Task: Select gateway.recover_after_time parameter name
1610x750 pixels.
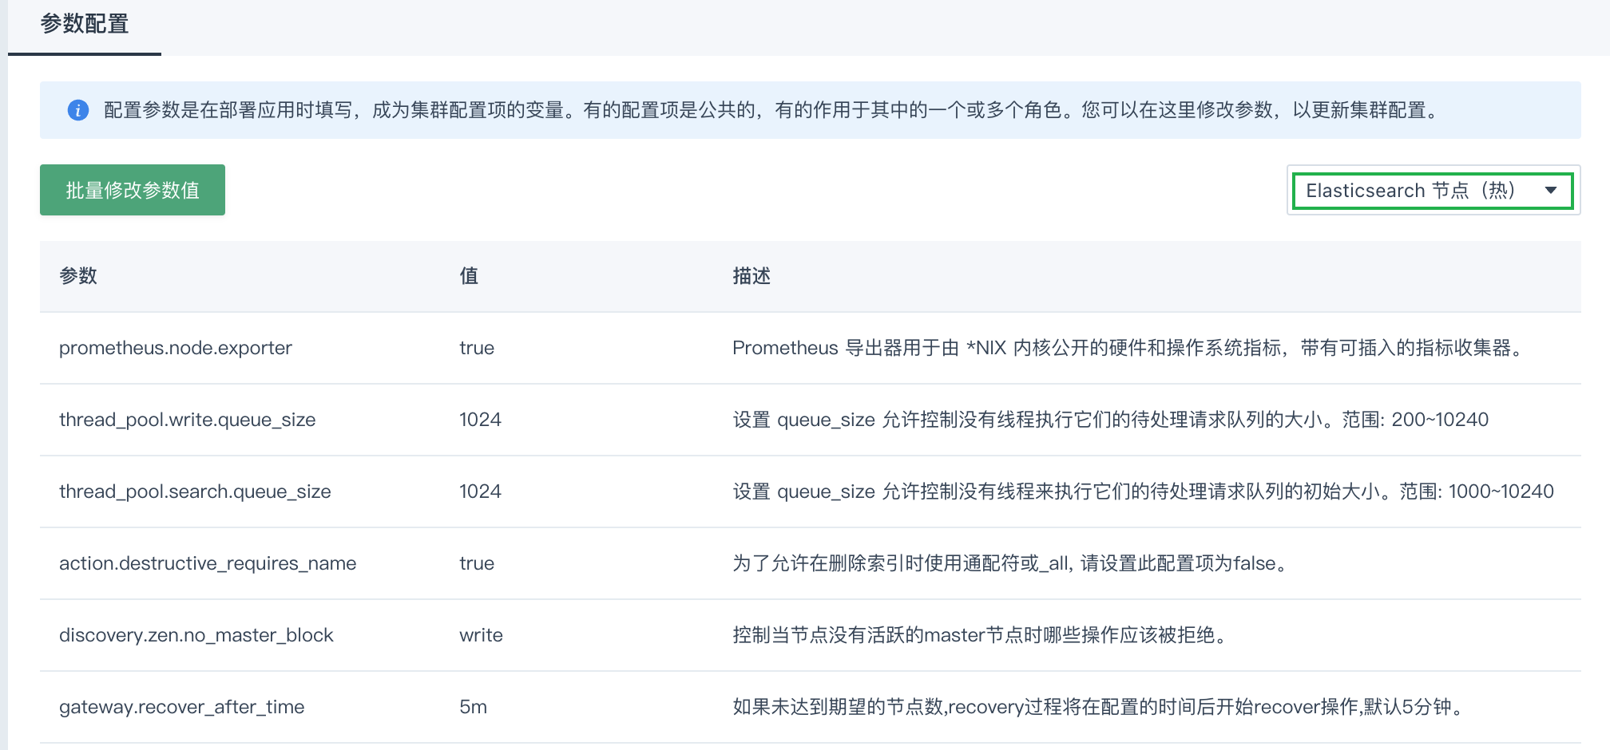Action: [x=182, y=707]
